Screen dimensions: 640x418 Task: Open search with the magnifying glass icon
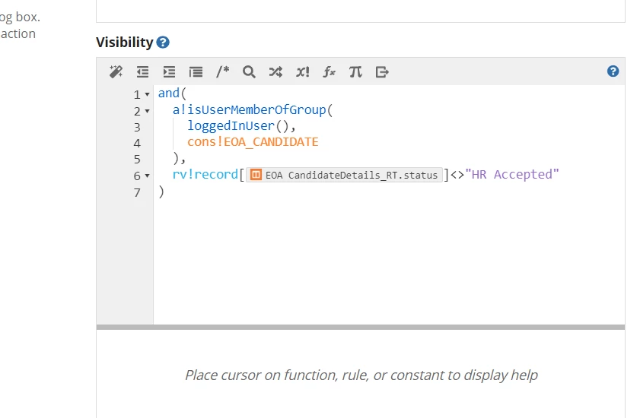249,71
